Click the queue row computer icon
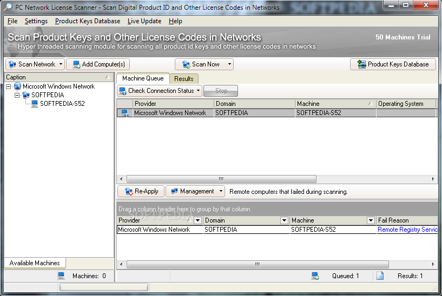The width and height of the screenshot is (442, 296). 125,113
